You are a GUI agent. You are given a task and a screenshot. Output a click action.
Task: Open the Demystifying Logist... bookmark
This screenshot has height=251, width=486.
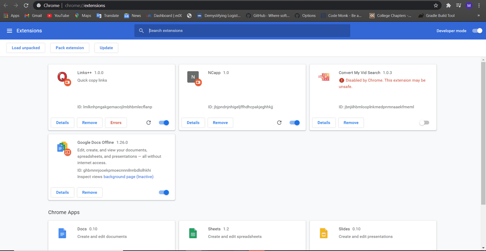[x=219, y=16]
